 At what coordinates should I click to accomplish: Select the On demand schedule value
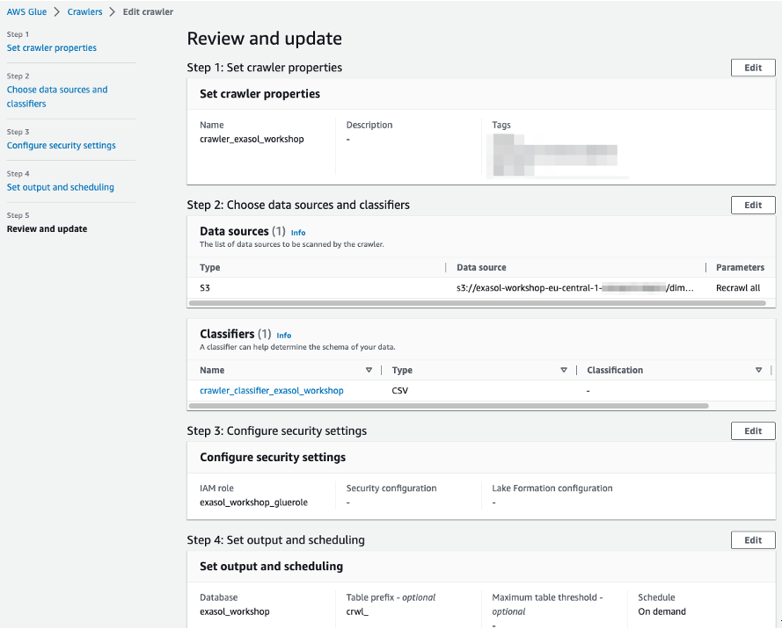[x=661, y=611]
